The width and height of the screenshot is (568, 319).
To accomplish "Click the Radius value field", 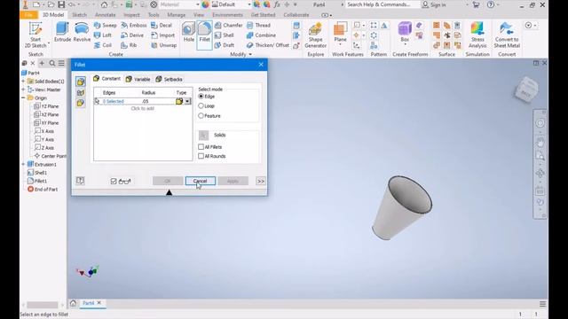I will (158, 102).
